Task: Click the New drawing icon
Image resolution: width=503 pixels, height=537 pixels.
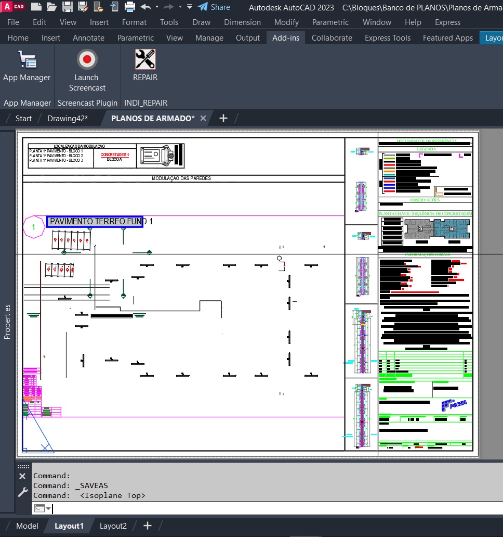Action: pos(36,7)
